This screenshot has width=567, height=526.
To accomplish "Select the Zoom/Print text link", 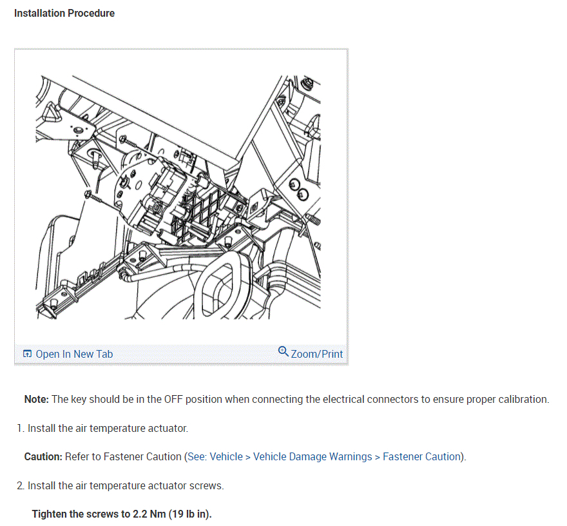I will point(317,354).
